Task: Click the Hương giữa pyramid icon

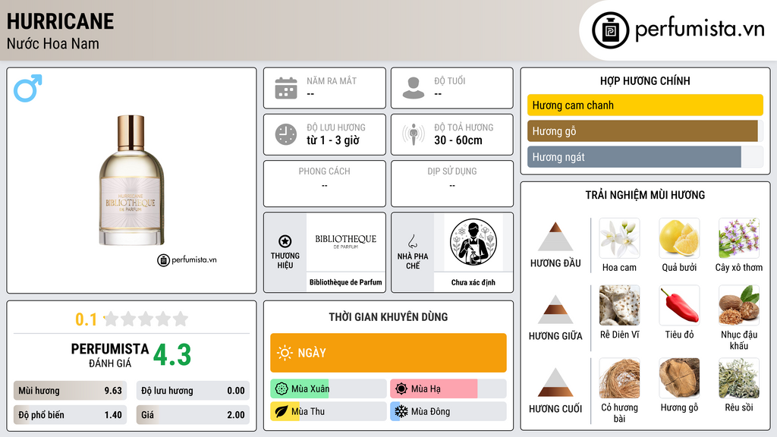Action: point(555,310)
